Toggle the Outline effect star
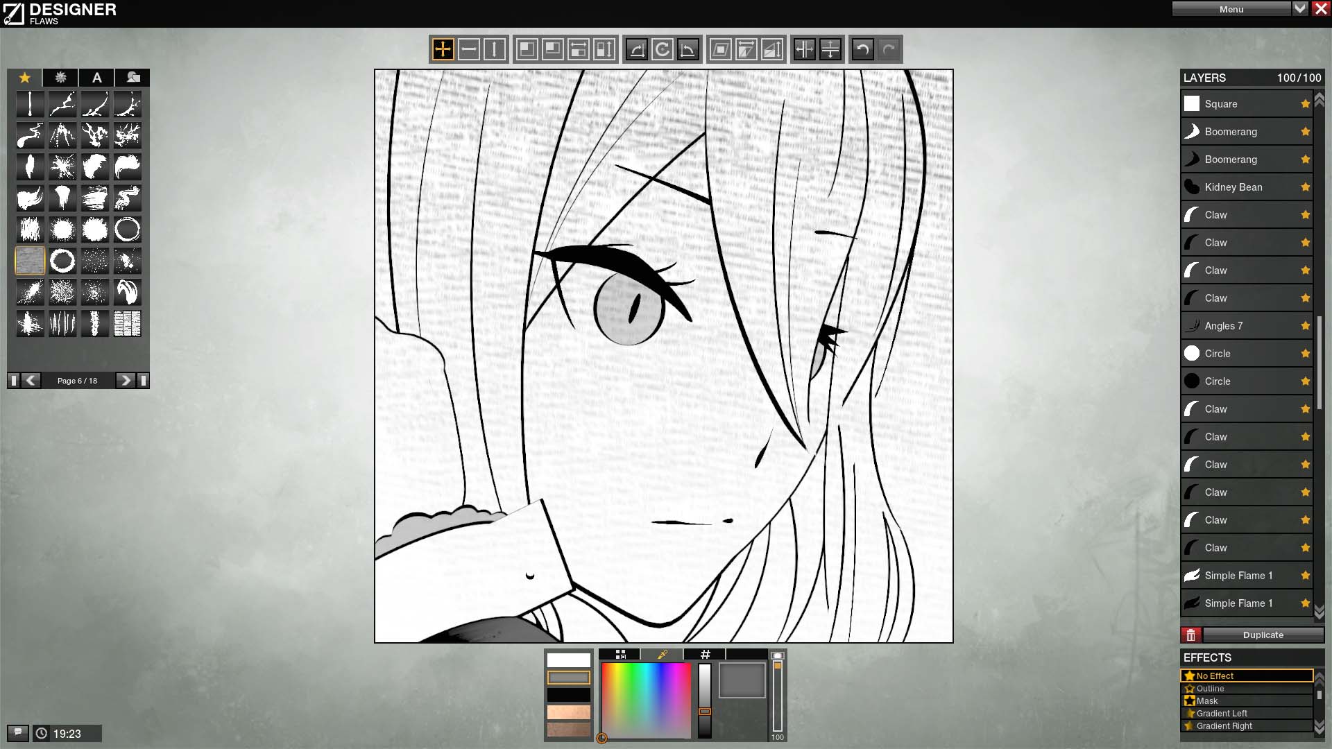 click(1190, 689)
